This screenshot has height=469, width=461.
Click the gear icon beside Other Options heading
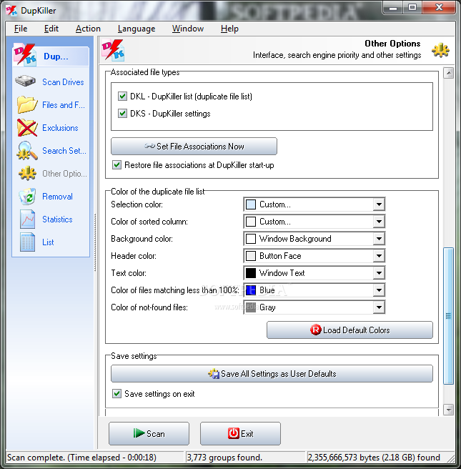click(x=440, y=50)
